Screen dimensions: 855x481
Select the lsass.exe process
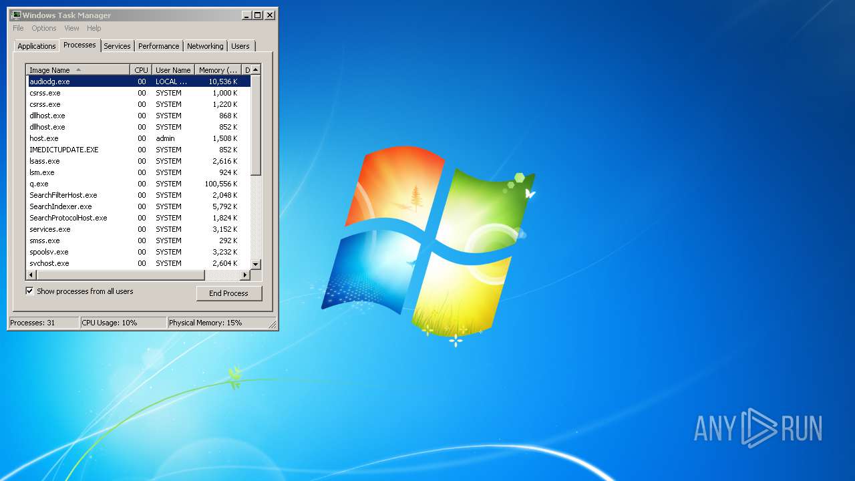(x=138, y=161)
